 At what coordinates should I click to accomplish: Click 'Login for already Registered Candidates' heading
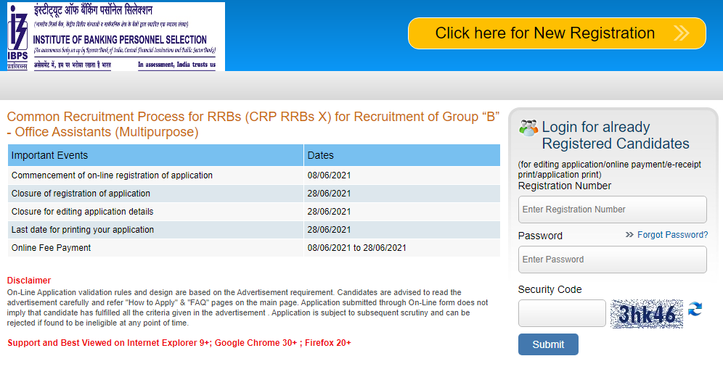[615, 135]
